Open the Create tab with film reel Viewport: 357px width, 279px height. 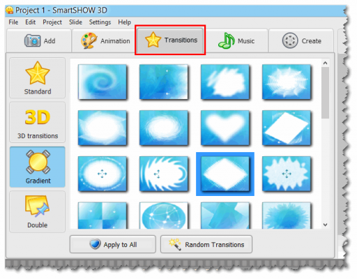click(x=301, y=41)
